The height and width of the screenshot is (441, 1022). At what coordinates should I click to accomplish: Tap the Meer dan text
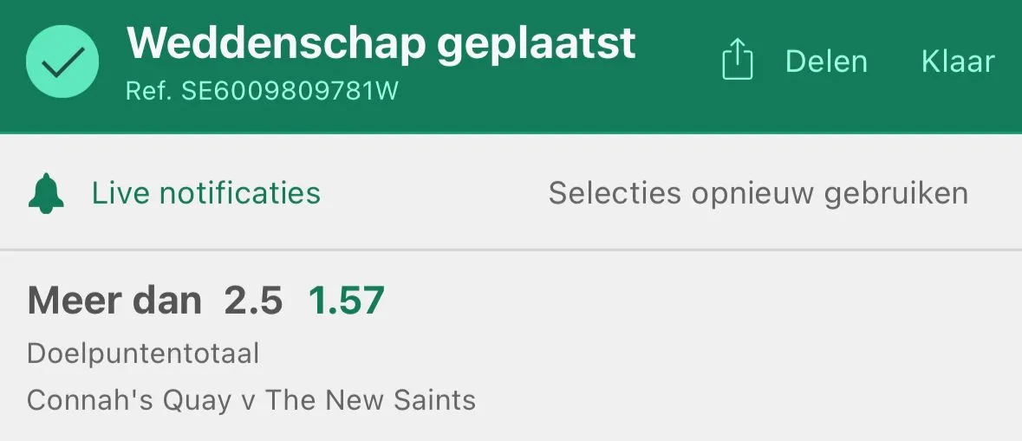(x=114, y=301)
